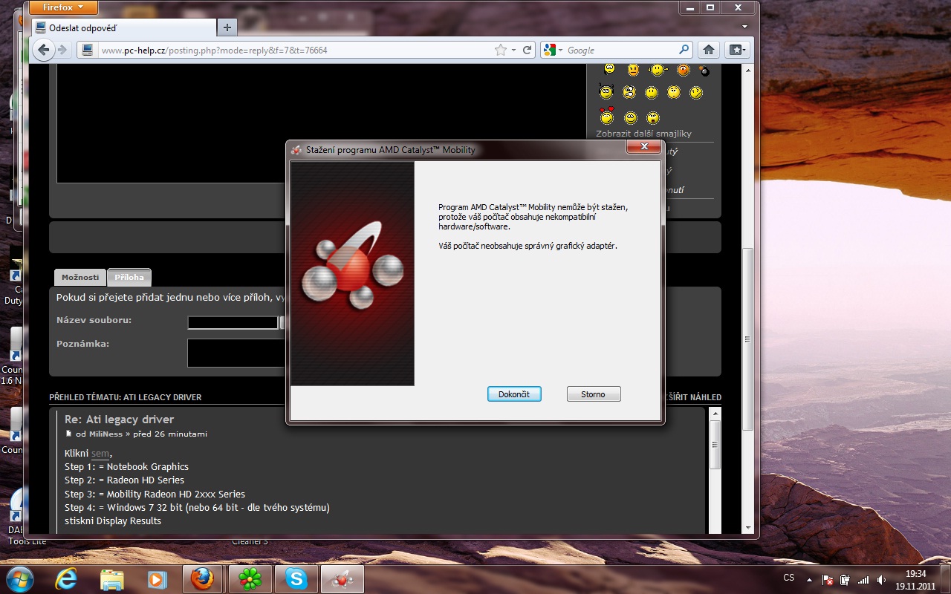Image resolution: width=951 pixels, height=594 pixels.
Task: Close the AMD Catalyst Mobility dialog
Action: pyautogui.click(x=643, y=148)
